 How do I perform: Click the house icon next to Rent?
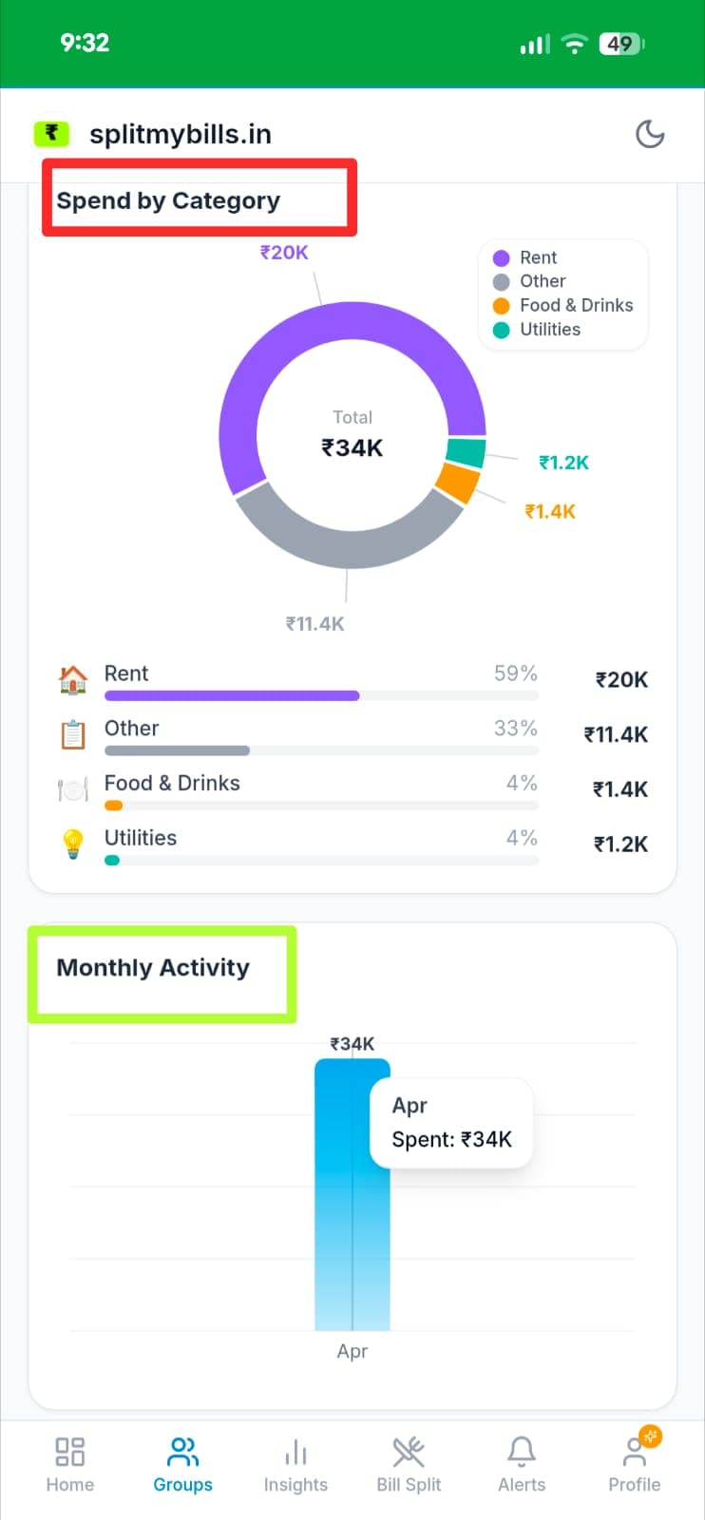(x=74, y=678)
